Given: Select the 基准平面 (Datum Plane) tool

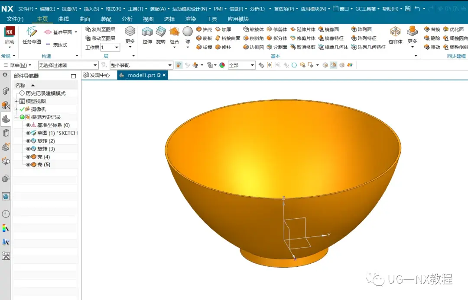Looking at the screenshot, I should click(58, 32).
